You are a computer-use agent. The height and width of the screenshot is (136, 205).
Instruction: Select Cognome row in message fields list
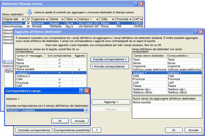51,66
